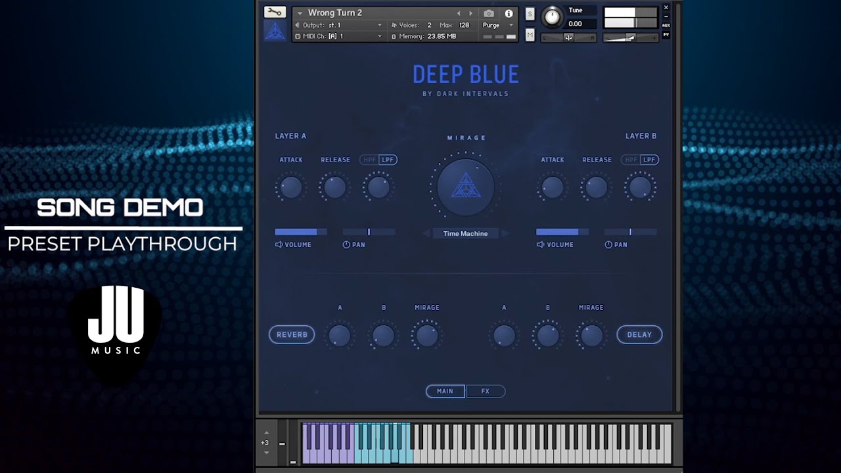This screenshot has width=841, height=473.
Task: Select previous Mirage preset before Time Machine
Action: tap(426, 233)
